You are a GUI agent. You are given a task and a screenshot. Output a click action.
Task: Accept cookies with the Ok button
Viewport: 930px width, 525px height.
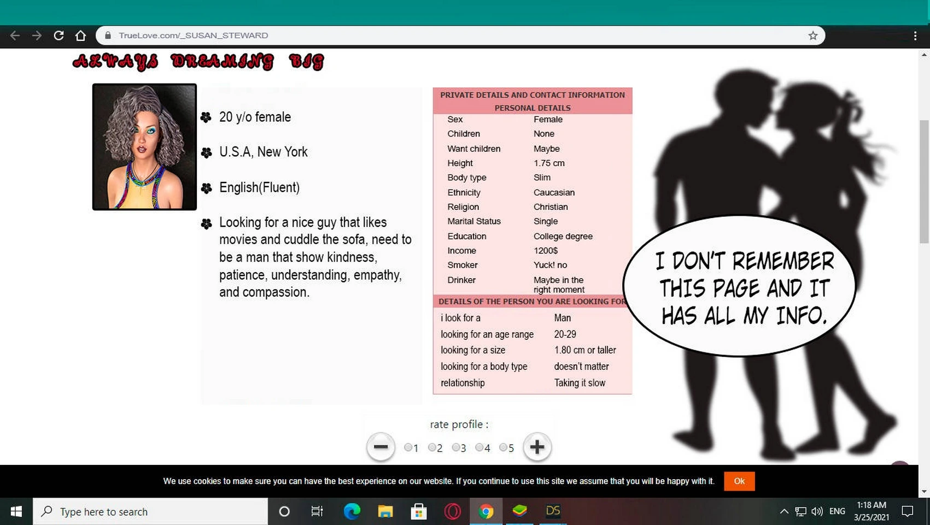pyautogui.click(x=739, y=481)
